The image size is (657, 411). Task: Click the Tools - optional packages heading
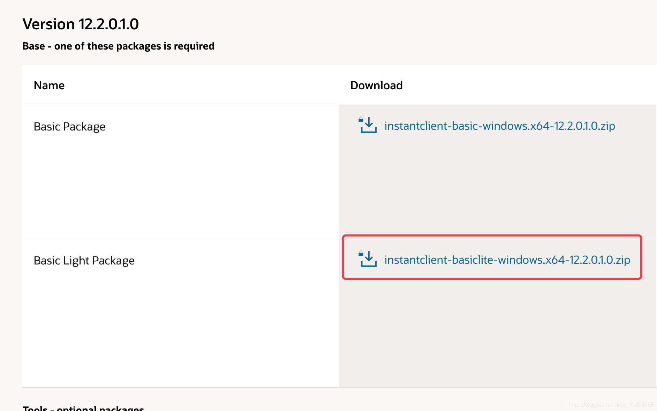pos(83,408)
